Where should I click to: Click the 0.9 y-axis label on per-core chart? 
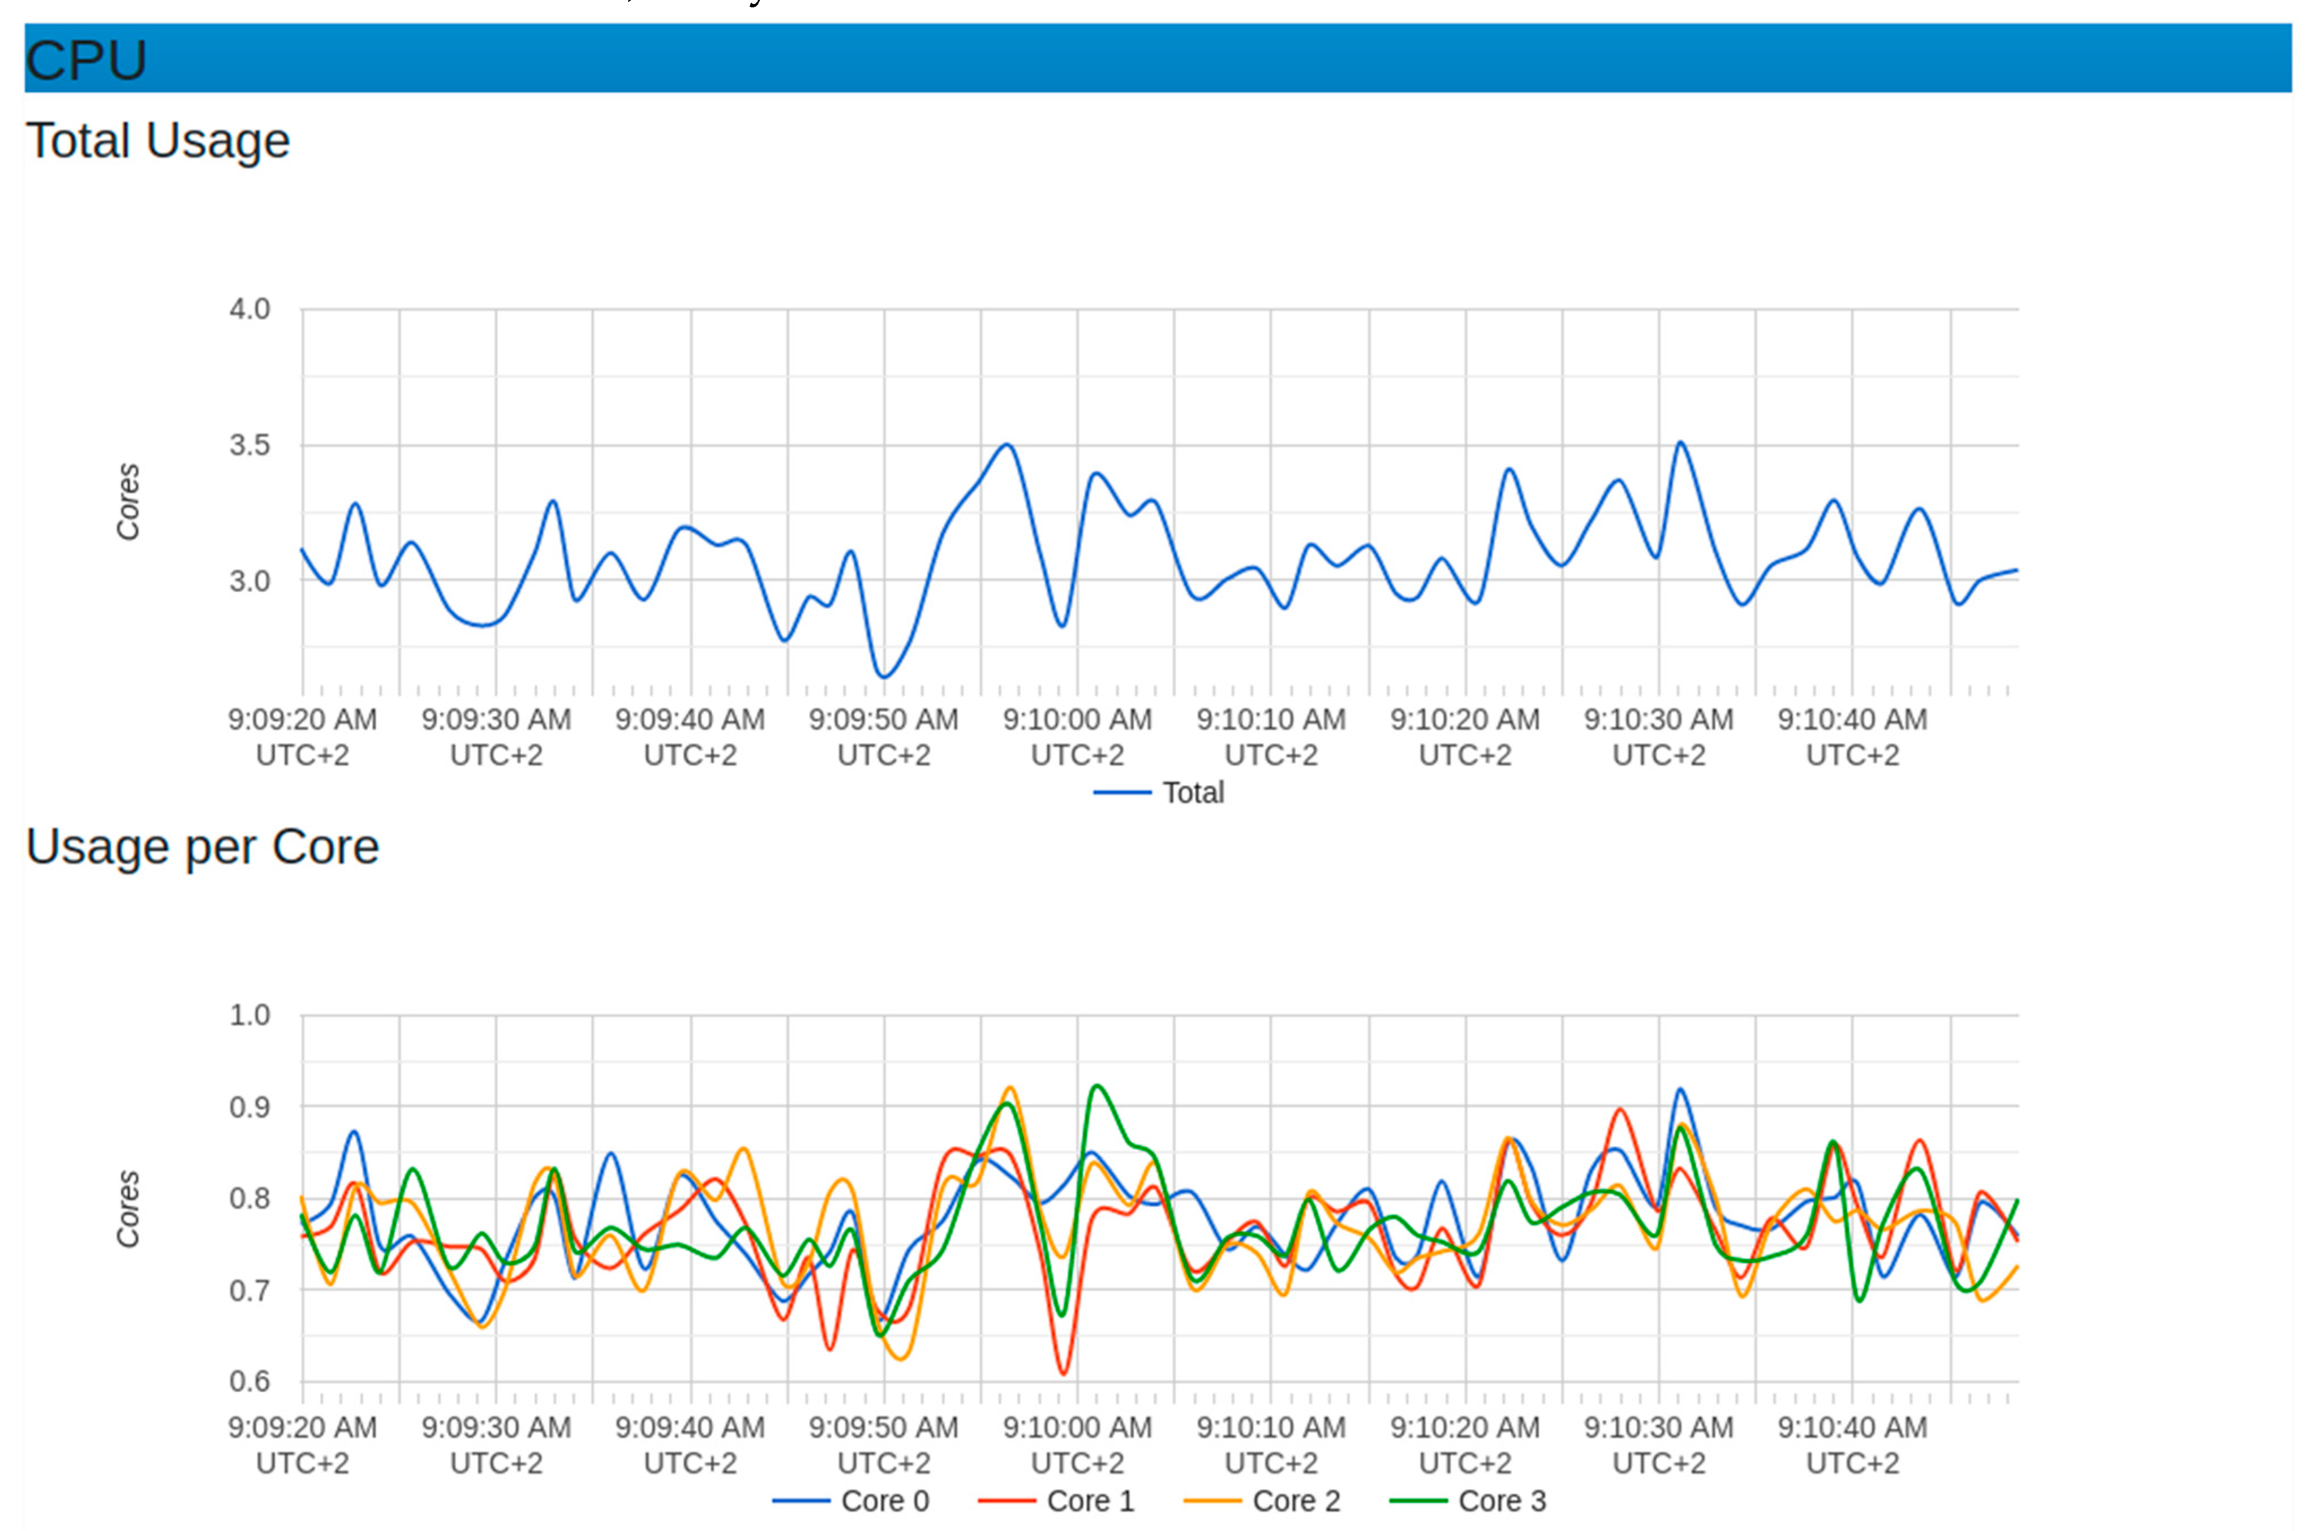click(249, 1107)
